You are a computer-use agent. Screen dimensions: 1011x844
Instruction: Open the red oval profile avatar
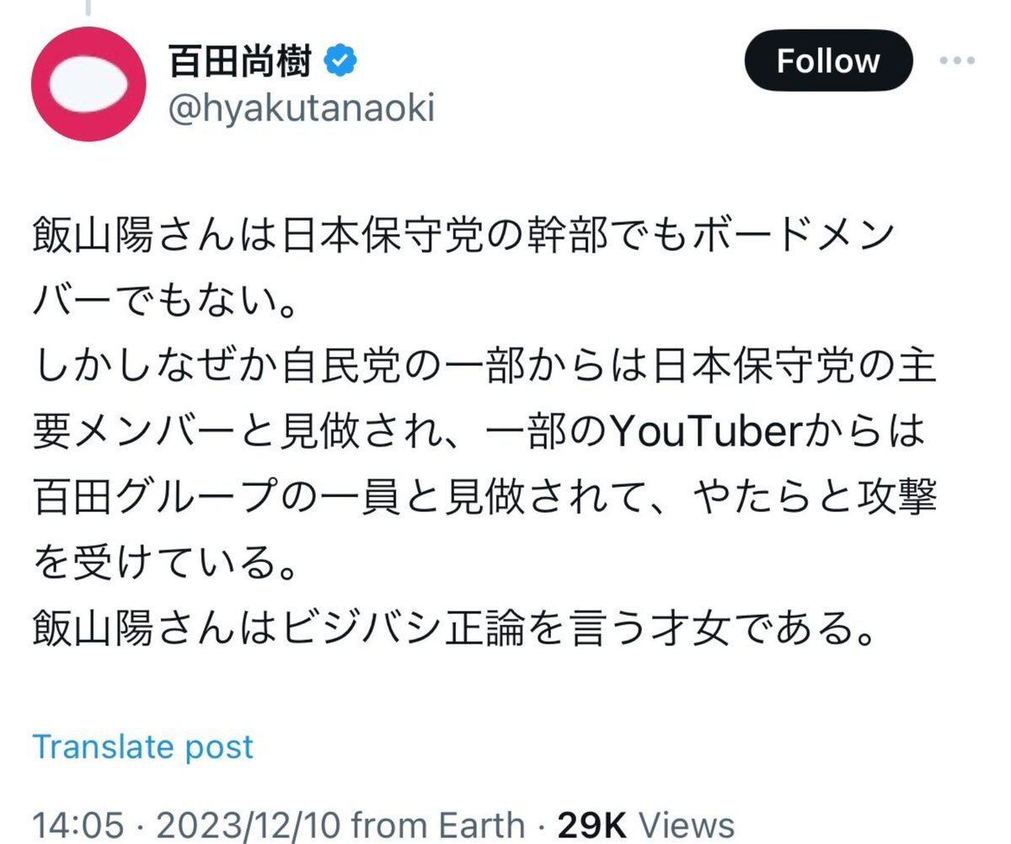pyautogui.click(x=88, y=84)
